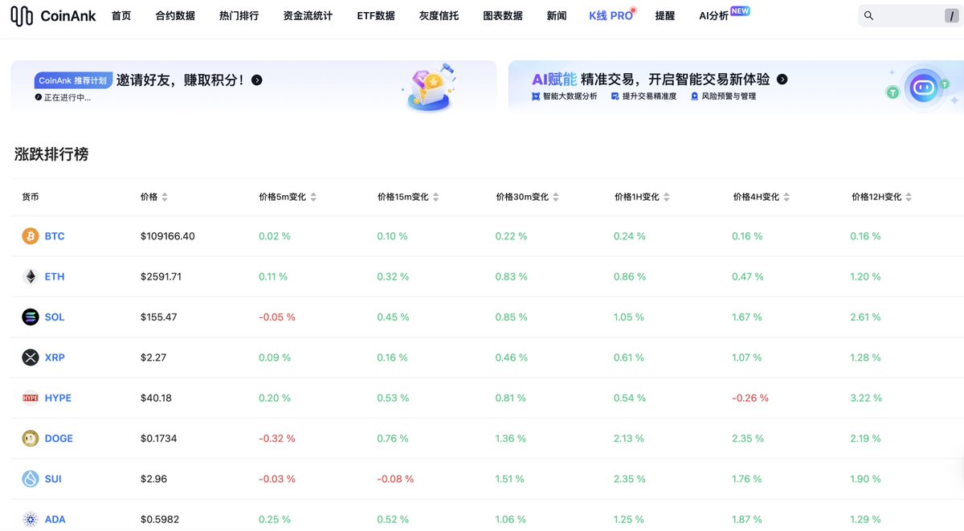Click the 邀请好友 banner arrow button

point(256,80)
